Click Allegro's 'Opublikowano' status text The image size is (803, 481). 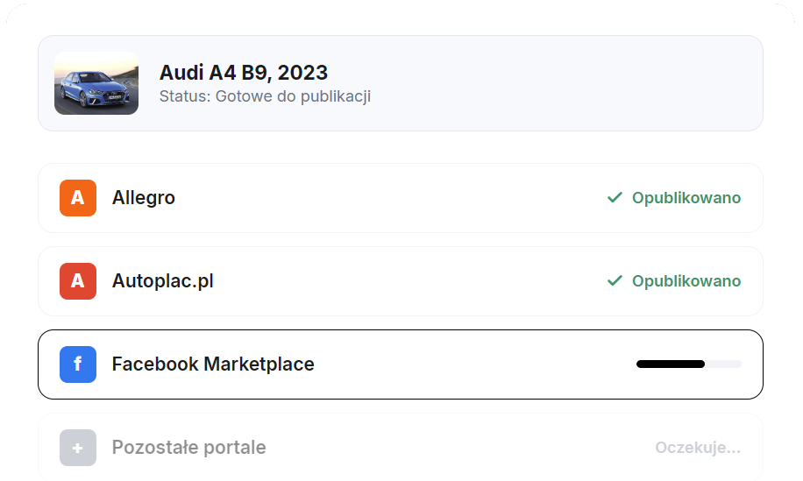(x=686, y=198)
